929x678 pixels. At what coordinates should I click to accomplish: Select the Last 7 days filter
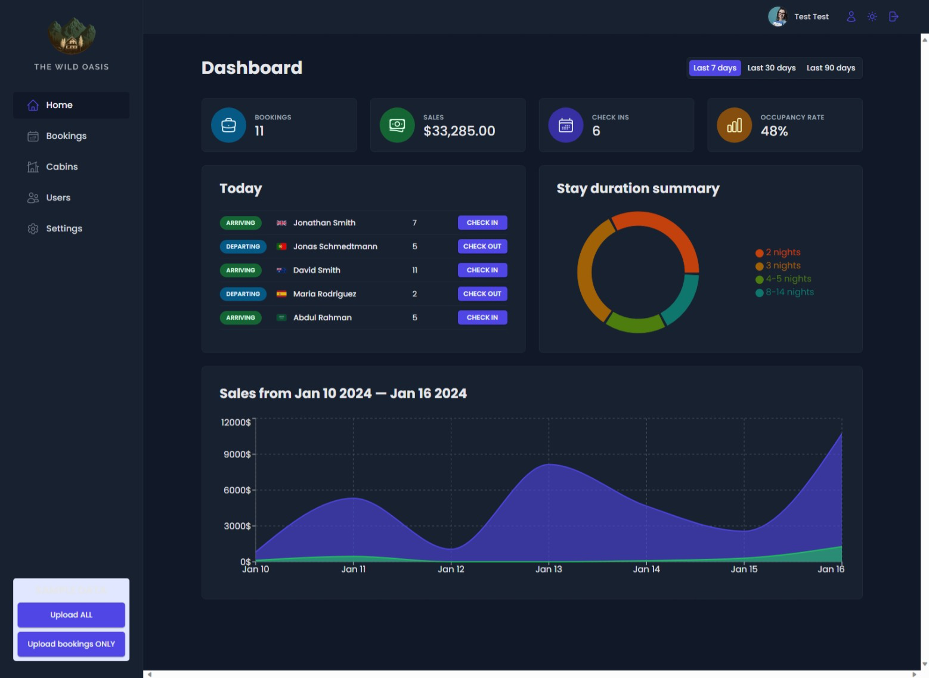[714, 68]
